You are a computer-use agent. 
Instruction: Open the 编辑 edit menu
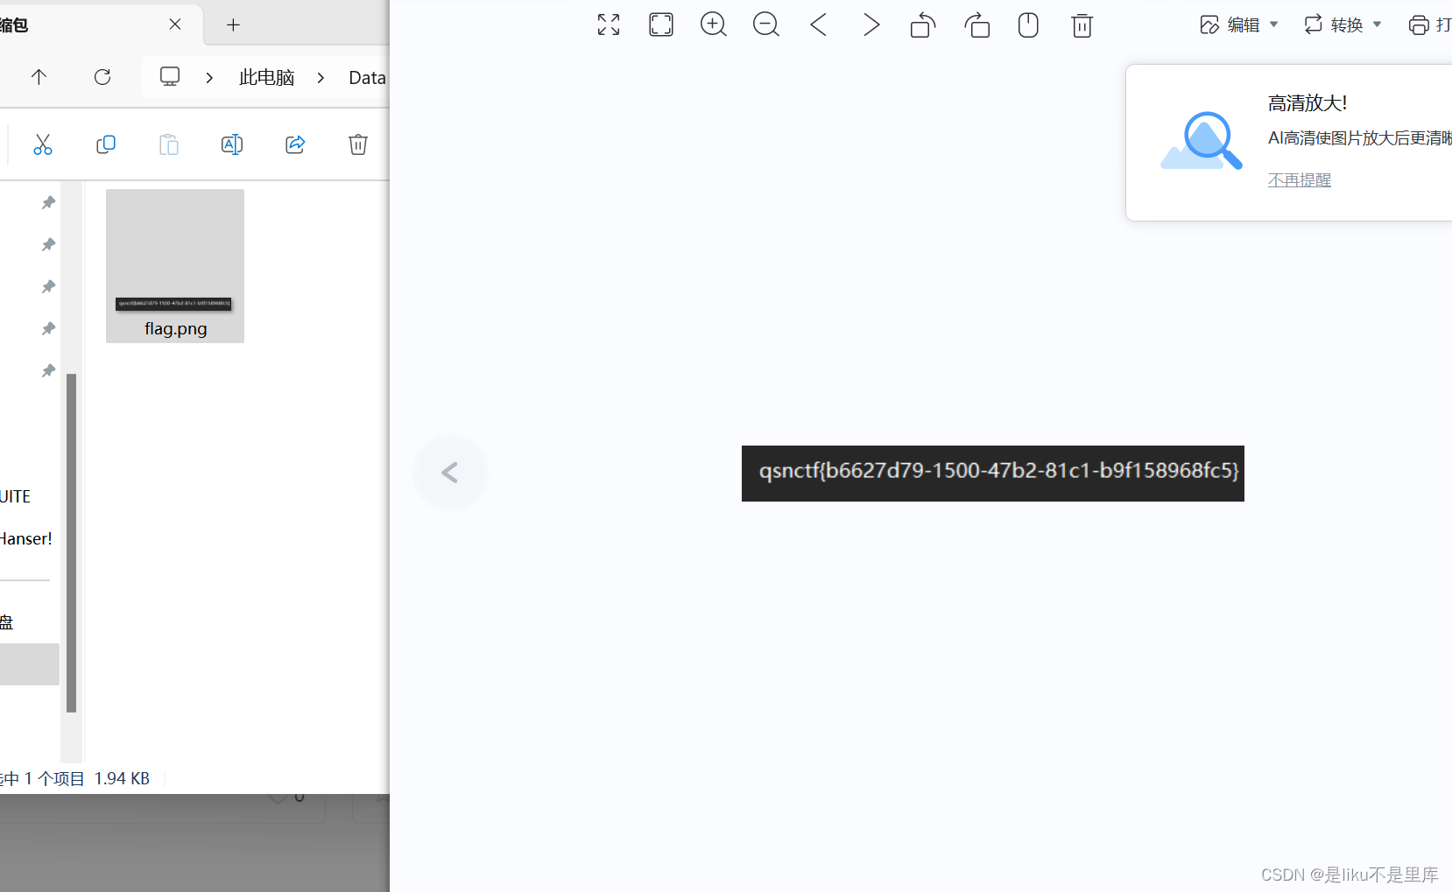pos(1239,25)
